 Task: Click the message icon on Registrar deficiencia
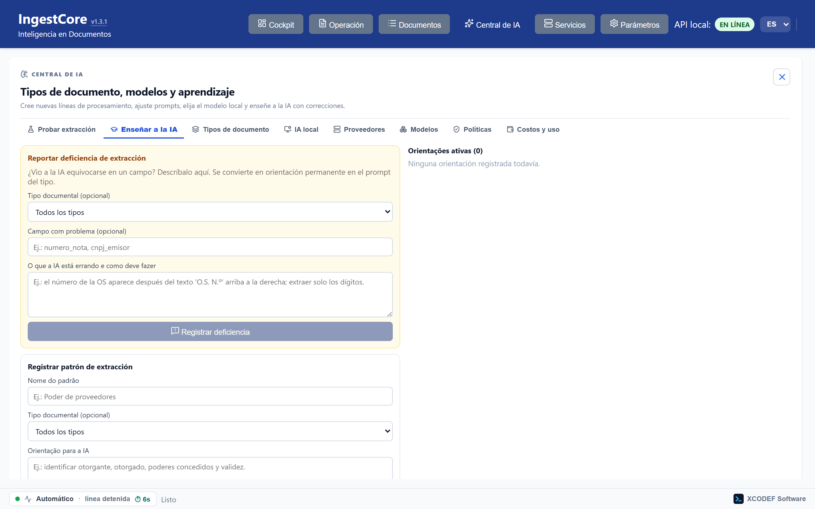click(175, 331)
